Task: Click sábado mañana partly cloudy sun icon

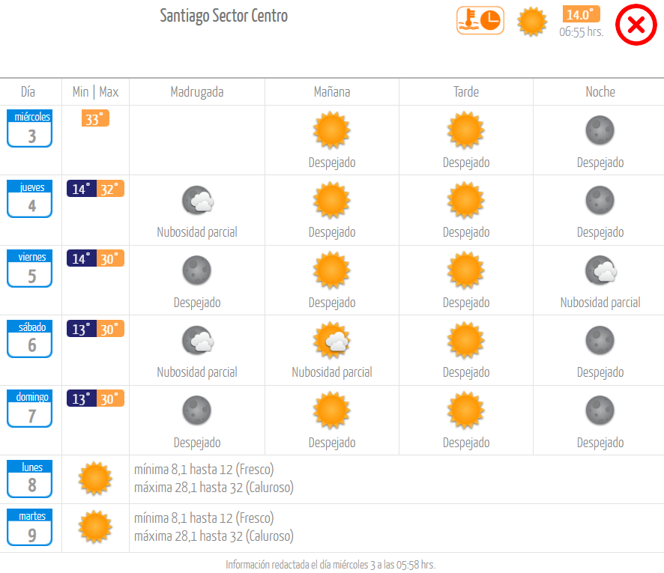Action: [x=332, y=340]
